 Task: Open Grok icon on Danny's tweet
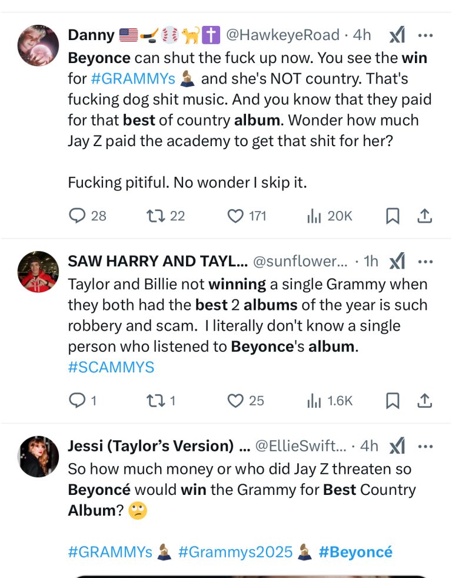(x=397, y=35)
